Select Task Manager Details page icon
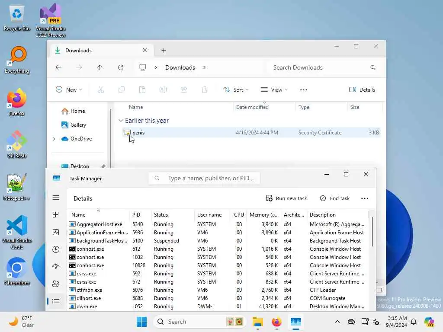The height and width of the screenshot is (332, 443). tap(56, 301)
